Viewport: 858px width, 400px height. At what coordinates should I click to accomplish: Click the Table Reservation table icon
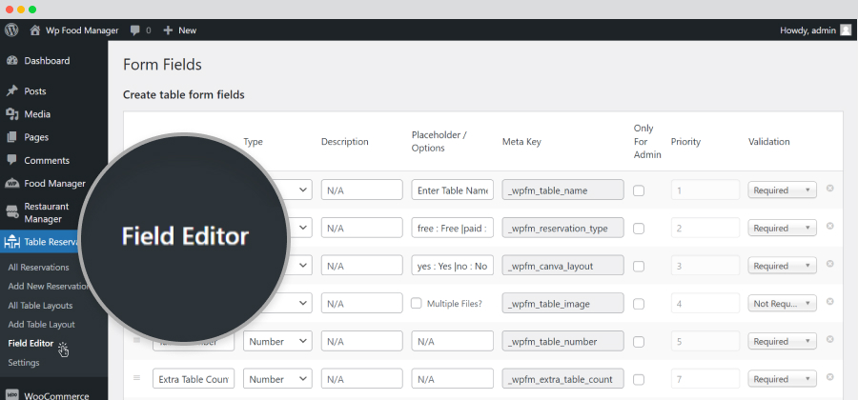point(11,242)
